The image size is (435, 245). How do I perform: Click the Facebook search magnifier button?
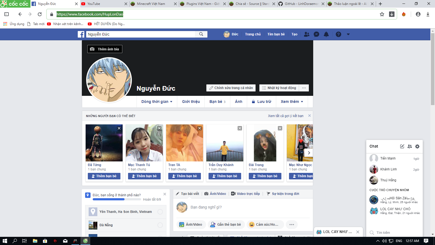click(201, 34)
